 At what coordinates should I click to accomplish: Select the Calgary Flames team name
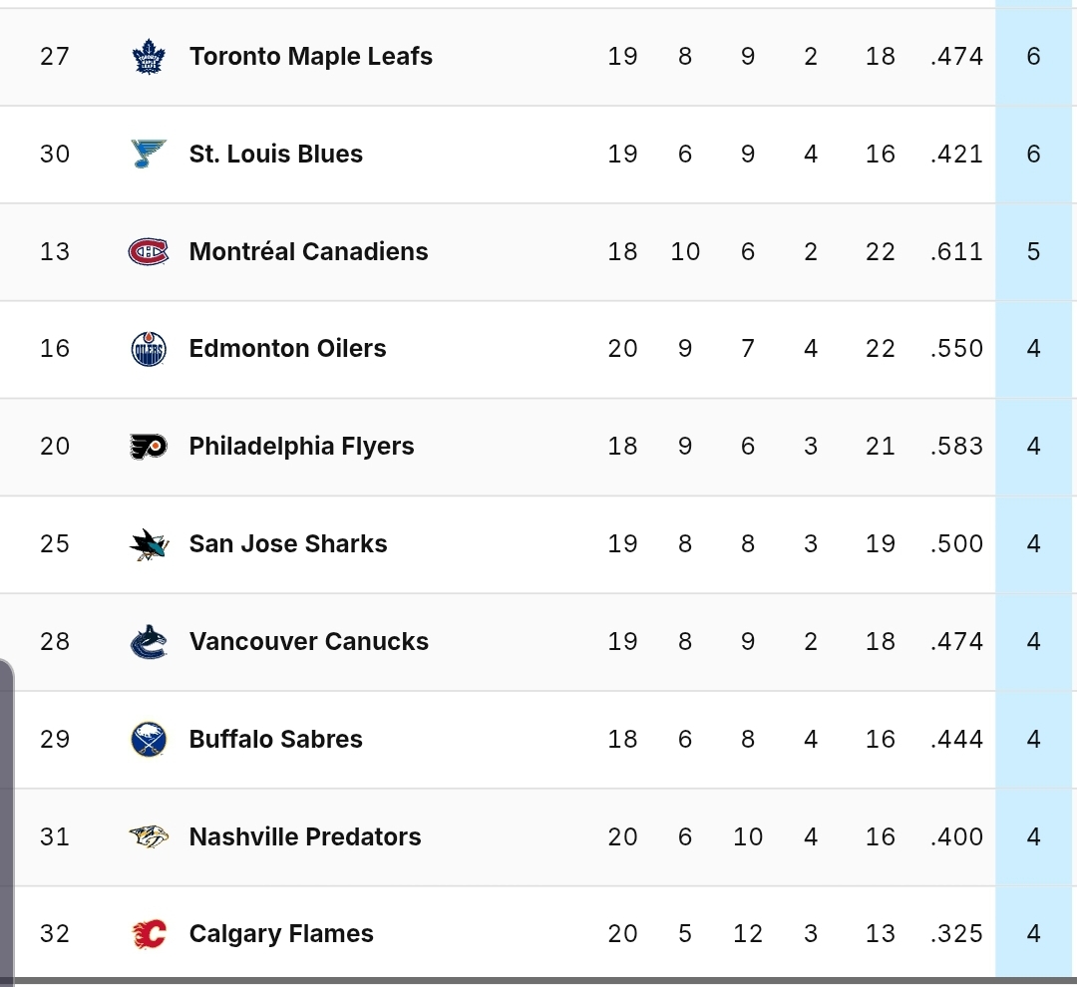(x=281, y=934)
